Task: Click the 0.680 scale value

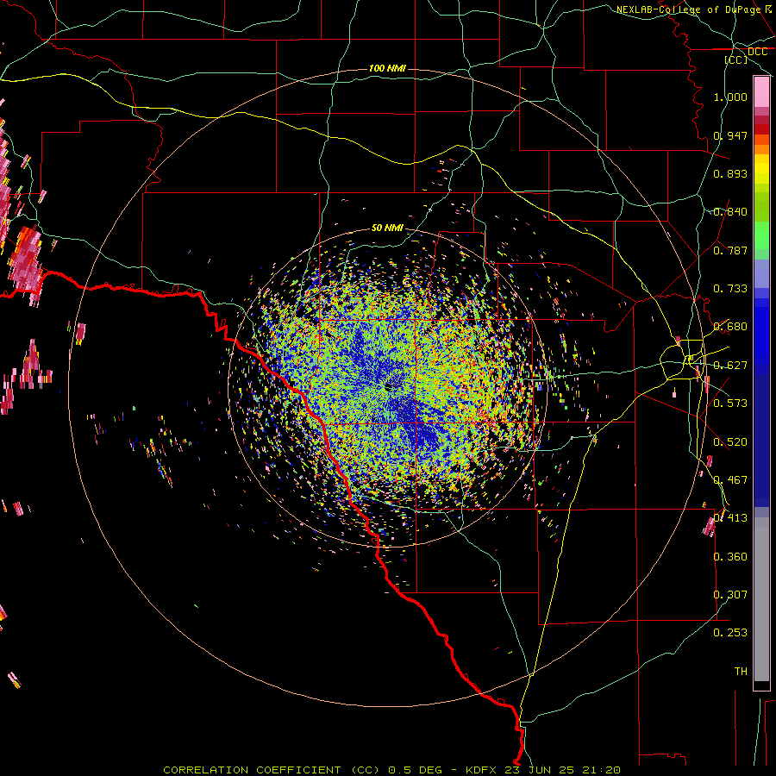Action: click(730, 327)
